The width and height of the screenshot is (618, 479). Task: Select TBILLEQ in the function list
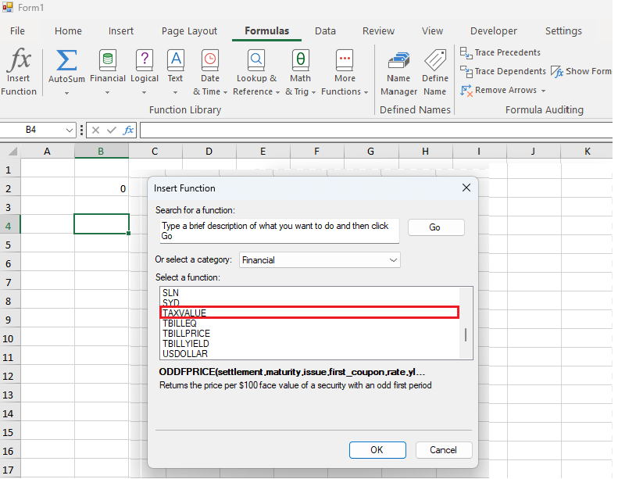(309, 324)
